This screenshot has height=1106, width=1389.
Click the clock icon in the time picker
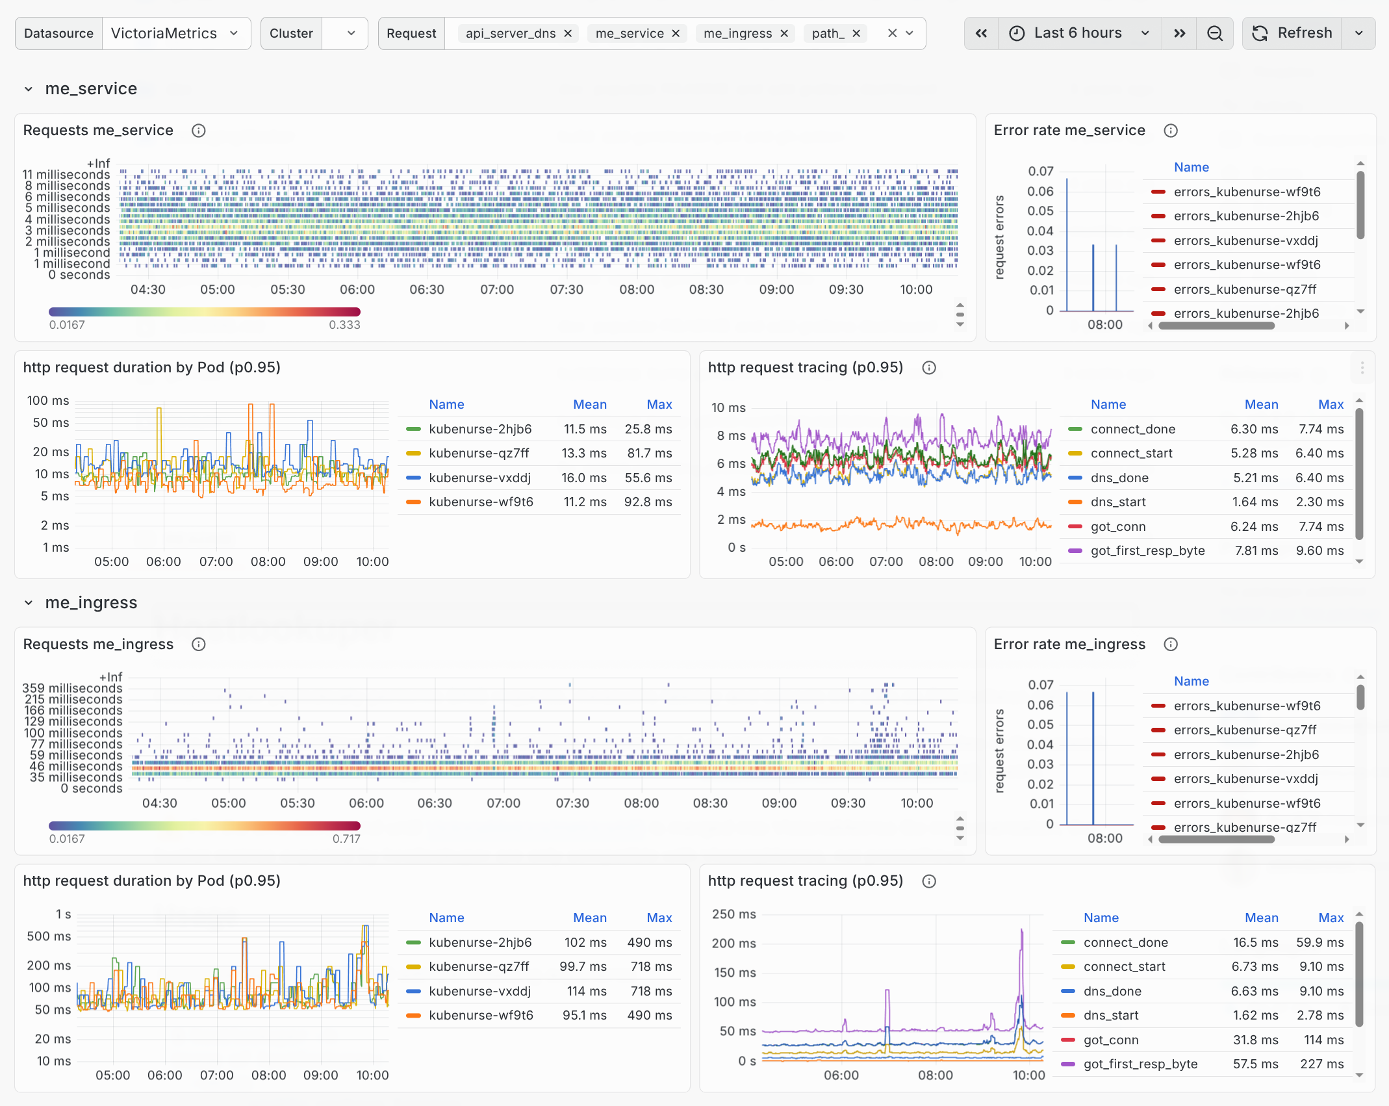tap(1017, 33)
